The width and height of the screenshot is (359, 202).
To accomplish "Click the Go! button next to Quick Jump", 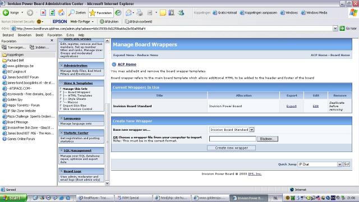I will (347, 164).
